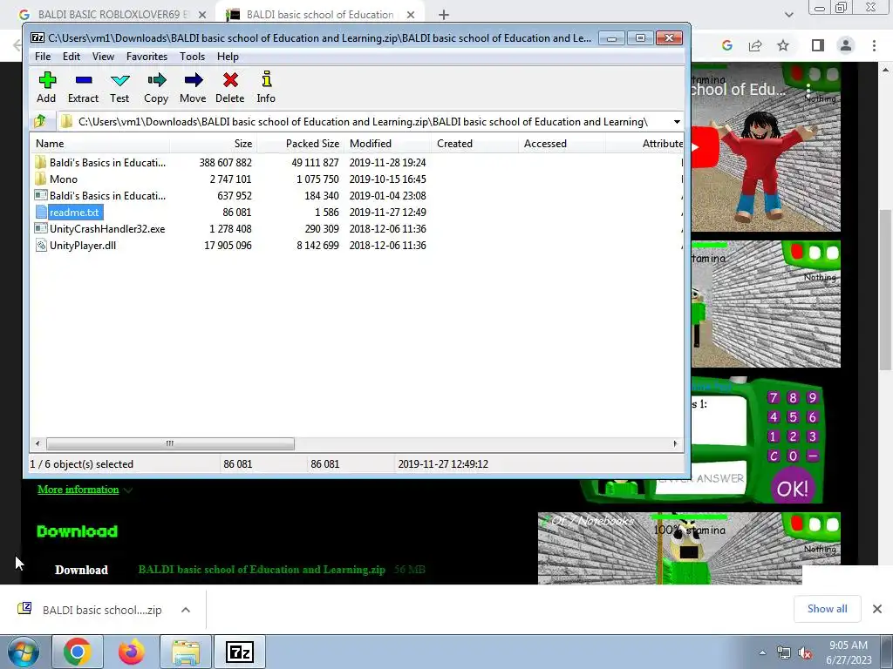Open download item options chevron
This screenshot has width=893, height=669.
(186, 610)
